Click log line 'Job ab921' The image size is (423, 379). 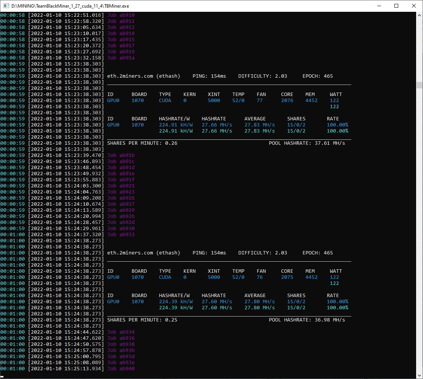click(x=121, y=186)
